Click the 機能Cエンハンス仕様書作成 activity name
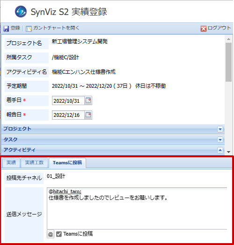Screen dimensions: 234x245 pyautogui.click(x=84, y=72)
